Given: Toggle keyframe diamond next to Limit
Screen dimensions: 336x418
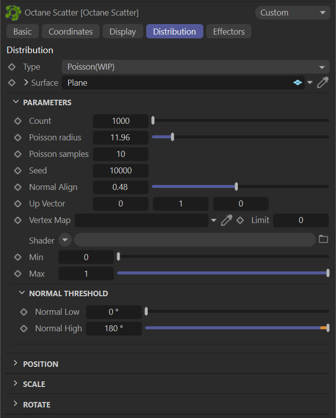Looking at the screenshot, I should click(240, 220).
